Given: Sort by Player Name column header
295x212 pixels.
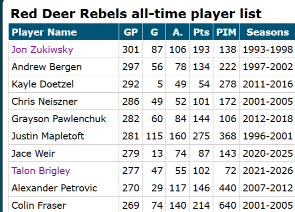Looking at the screenshot, I should [x=44, y=32].
